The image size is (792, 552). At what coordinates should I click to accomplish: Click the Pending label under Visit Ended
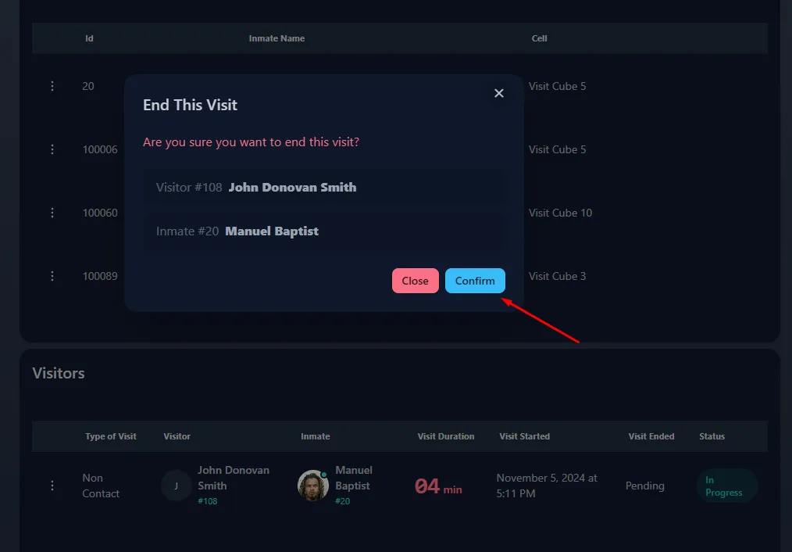(x=644, y=486)
